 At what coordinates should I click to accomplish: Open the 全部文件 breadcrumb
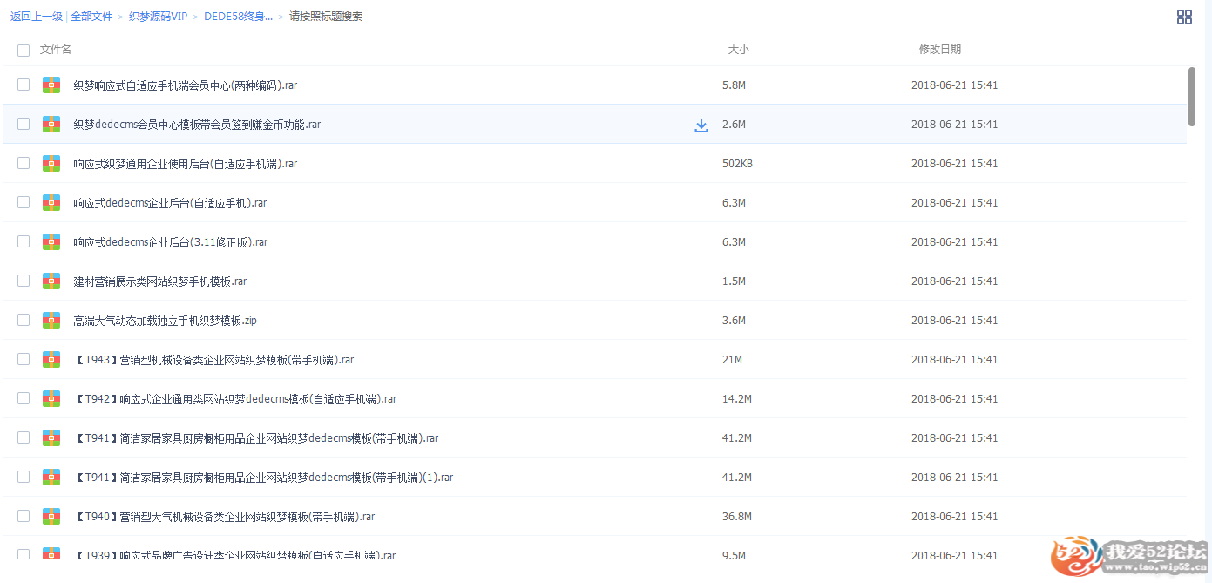coord(91,17)
